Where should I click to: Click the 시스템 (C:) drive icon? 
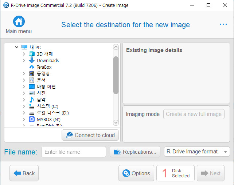pos(32,106)
